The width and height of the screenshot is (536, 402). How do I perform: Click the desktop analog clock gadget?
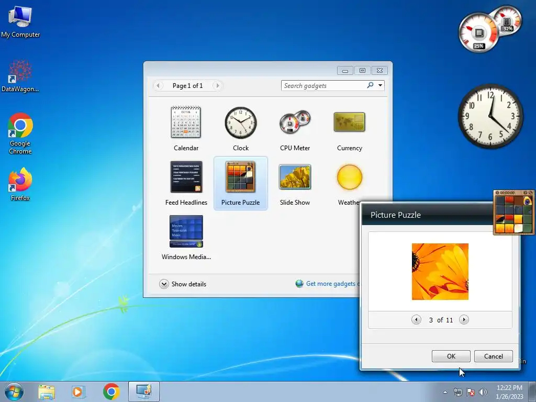(x=490, y=117)
